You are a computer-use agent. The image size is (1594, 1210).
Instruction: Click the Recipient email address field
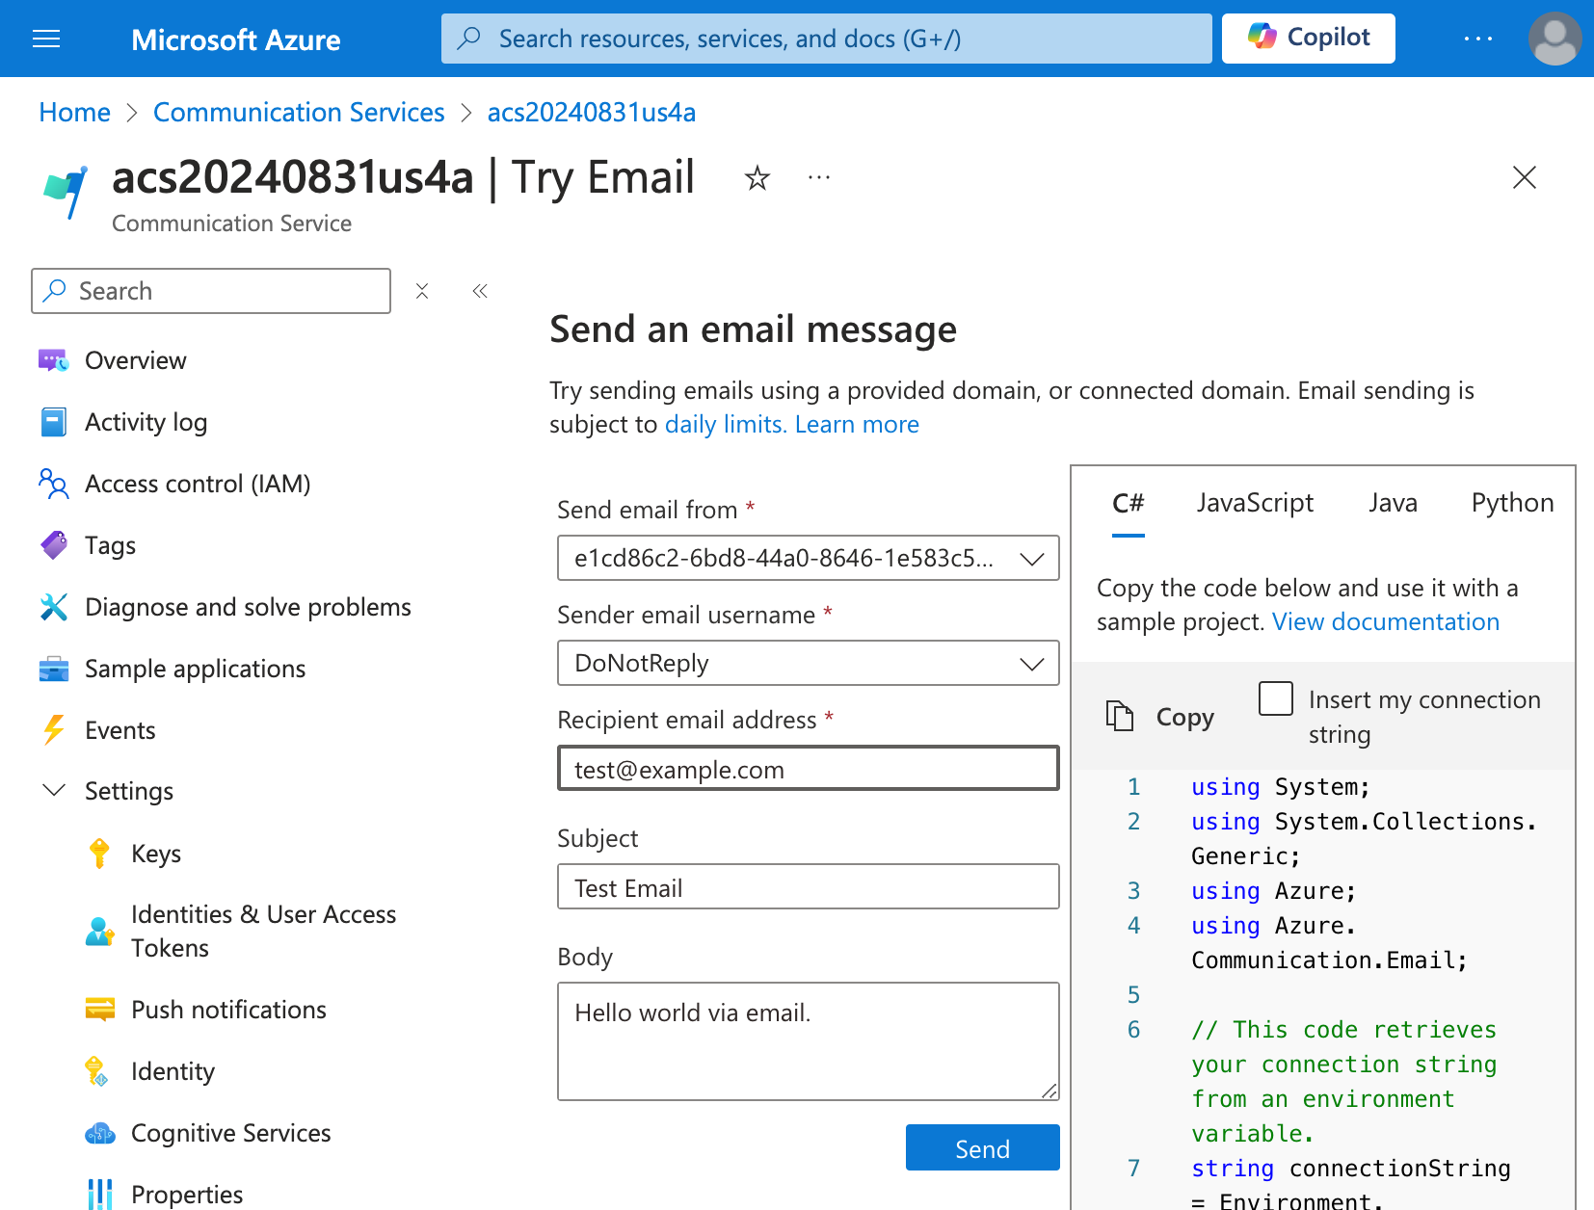click(808, 769)
